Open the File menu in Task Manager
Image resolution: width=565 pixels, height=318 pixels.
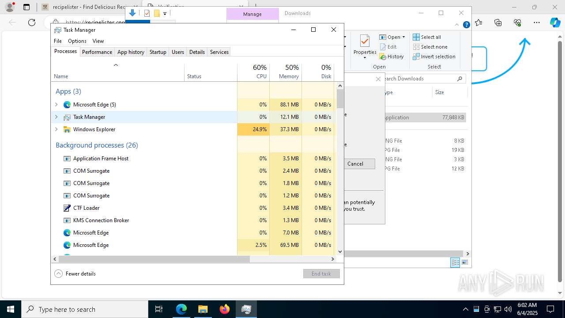point(58,41)
